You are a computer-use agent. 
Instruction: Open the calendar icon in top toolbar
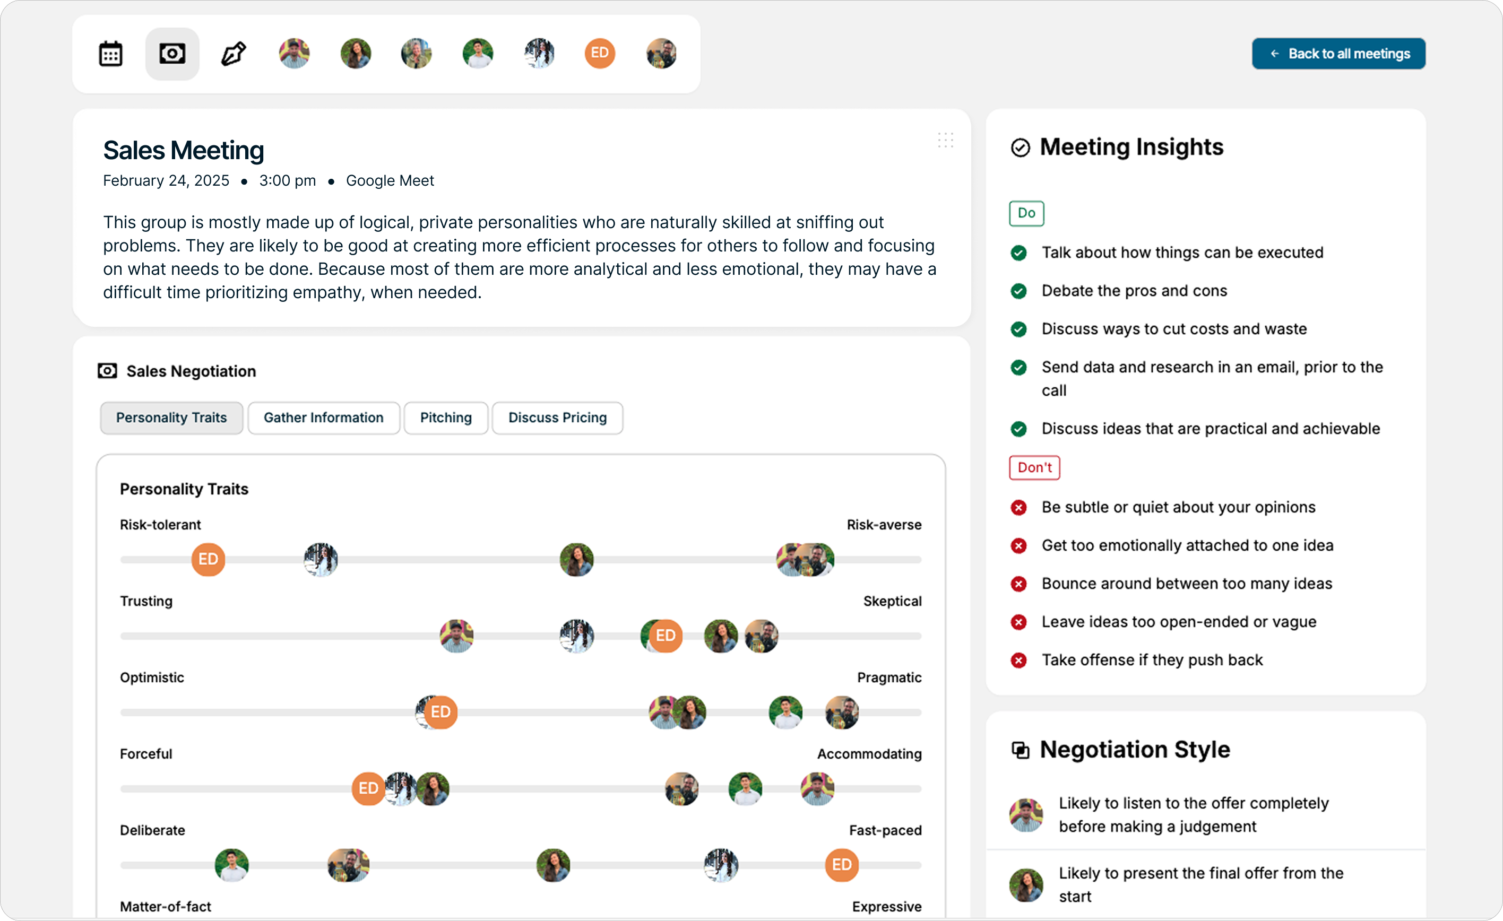point(110,54)
